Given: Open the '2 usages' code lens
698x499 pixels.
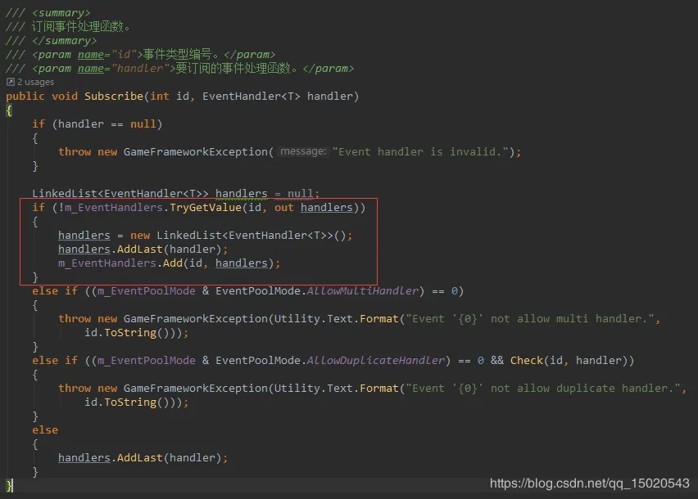Looking at the screenshot, I should pyautogui.click(x=35, y=82).
